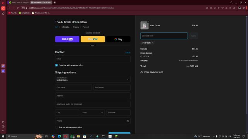Click Liver Focus product thumbnail

point(145,25)
